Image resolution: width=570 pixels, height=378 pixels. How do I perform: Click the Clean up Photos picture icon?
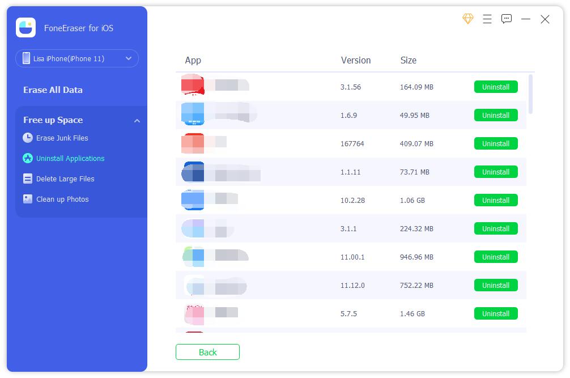tap(28, 199)
